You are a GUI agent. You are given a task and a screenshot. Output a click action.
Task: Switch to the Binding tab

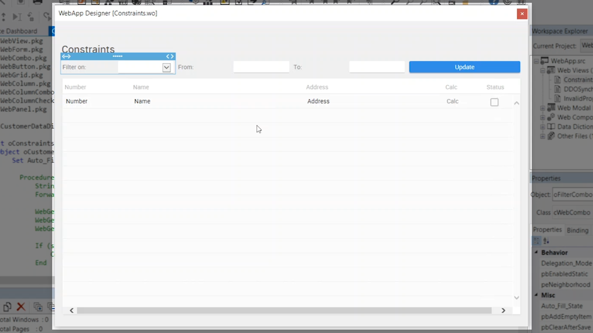click(577, 230)
